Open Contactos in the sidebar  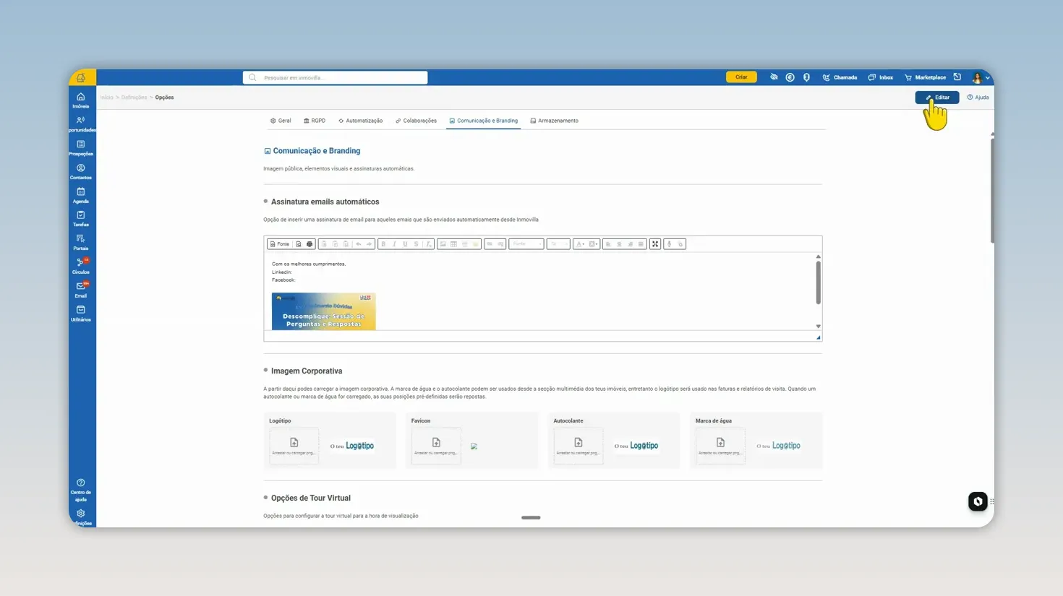pyautogui.click(x=81, y=172)
